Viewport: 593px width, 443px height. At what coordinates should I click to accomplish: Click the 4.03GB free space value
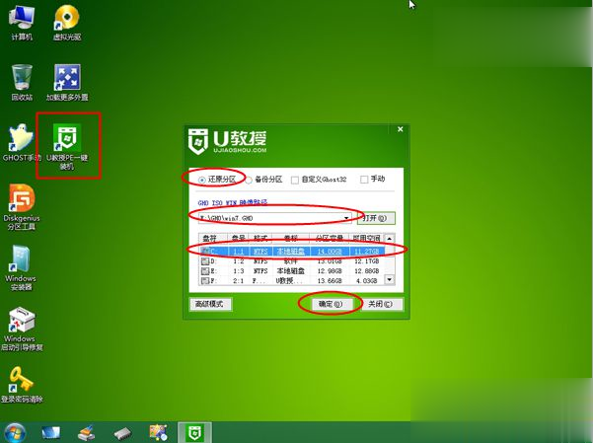(366, 281)
